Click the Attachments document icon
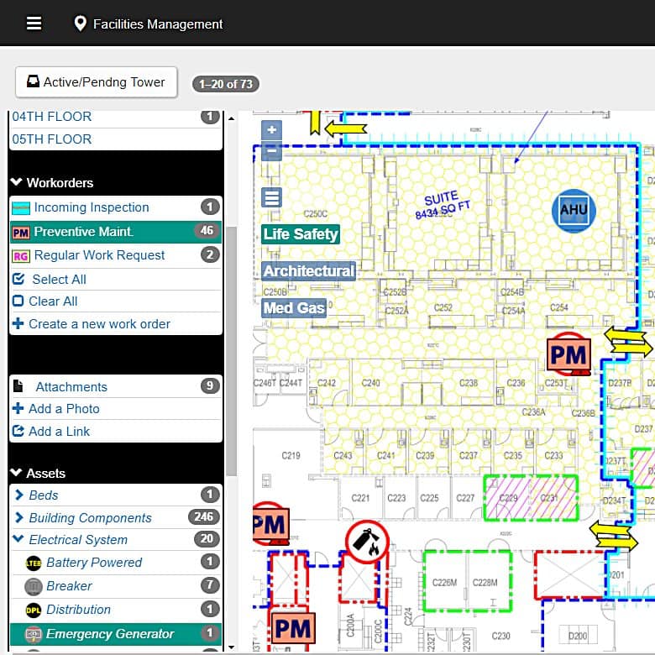Screen dimensions: 655x655 coord(18,386)
